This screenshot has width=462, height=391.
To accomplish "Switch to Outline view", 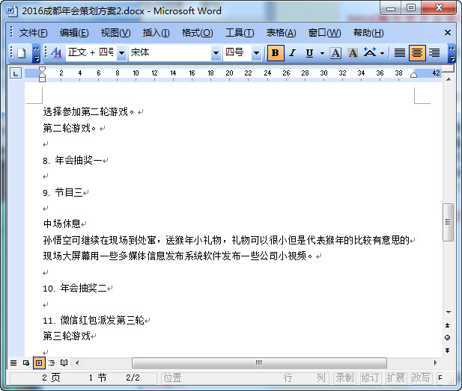I will click(52, 363).
